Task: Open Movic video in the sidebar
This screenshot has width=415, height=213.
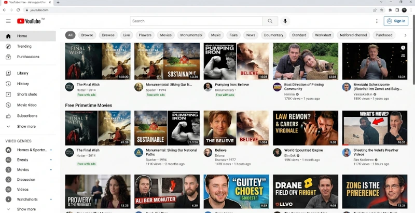Action: [28, 105]
